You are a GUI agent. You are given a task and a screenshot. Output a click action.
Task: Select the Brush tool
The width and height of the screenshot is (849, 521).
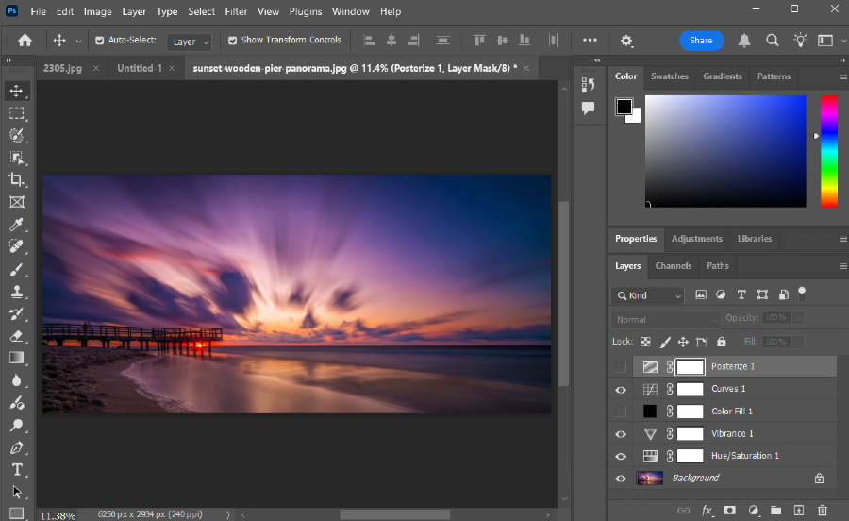pyautogui.click(x=16, y=270)
